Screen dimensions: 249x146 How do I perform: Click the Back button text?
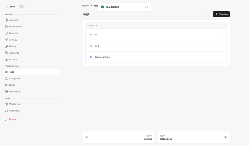12,7
